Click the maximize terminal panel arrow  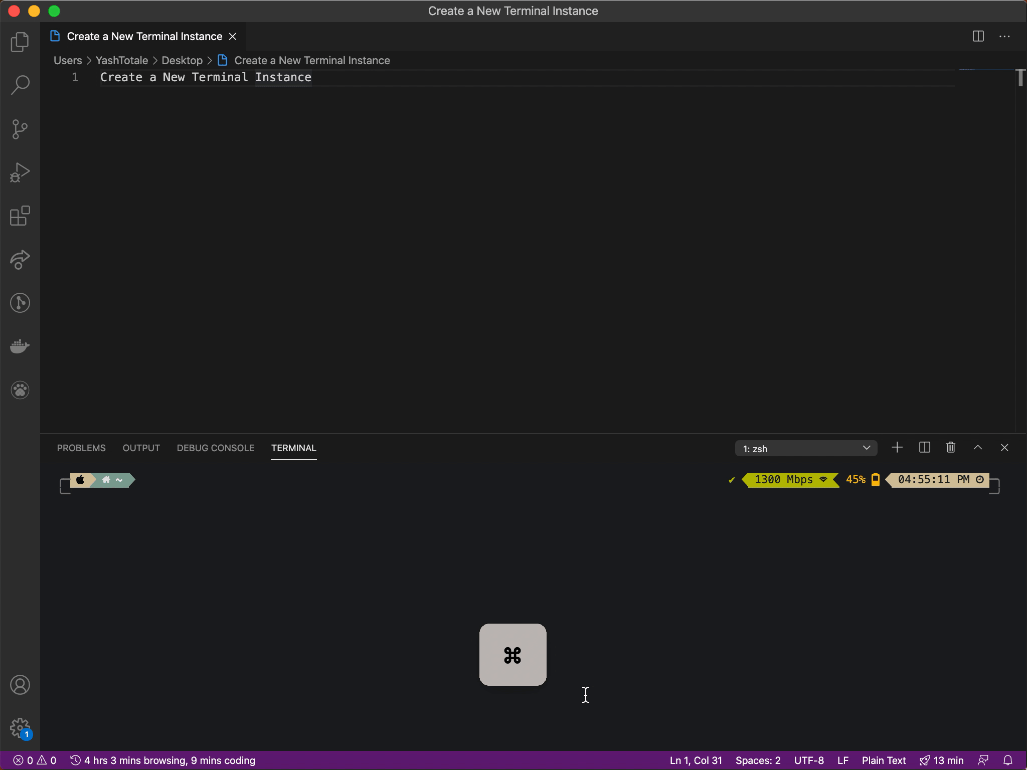(x=977, y=447)
